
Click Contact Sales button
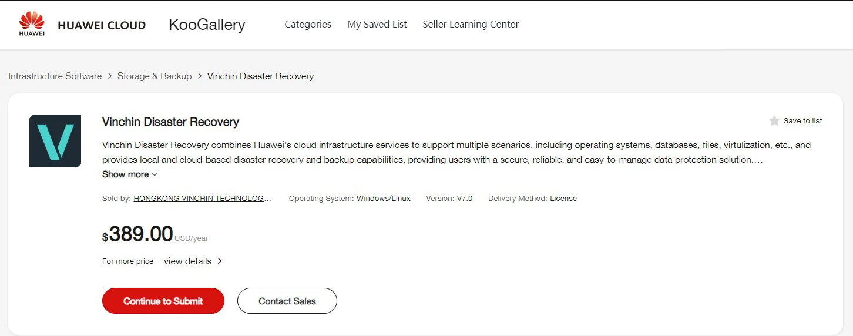287,301
